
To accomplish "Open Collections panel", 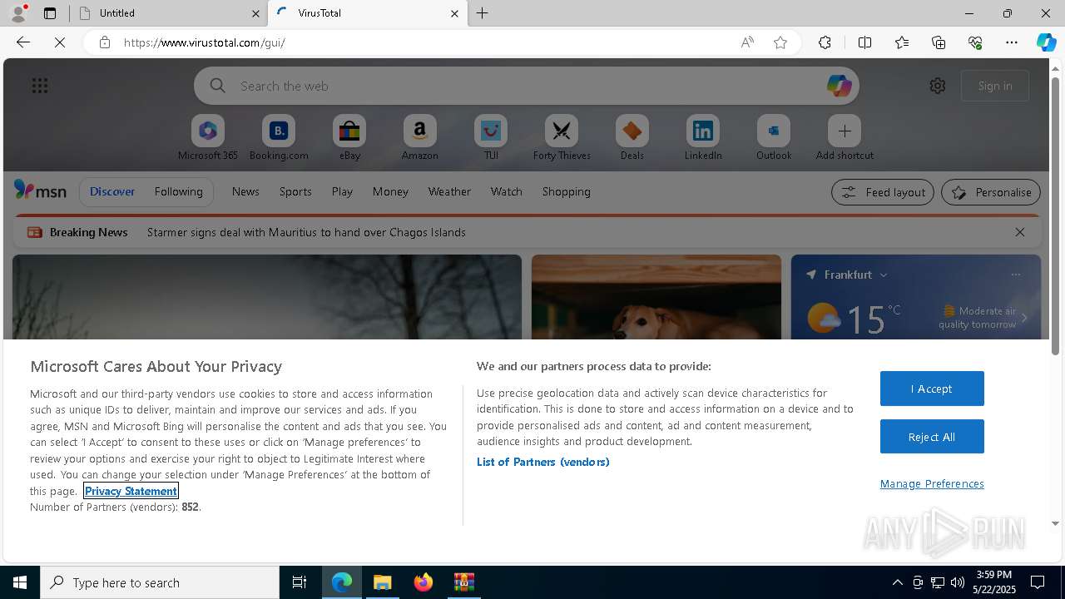I will [939, 42].
